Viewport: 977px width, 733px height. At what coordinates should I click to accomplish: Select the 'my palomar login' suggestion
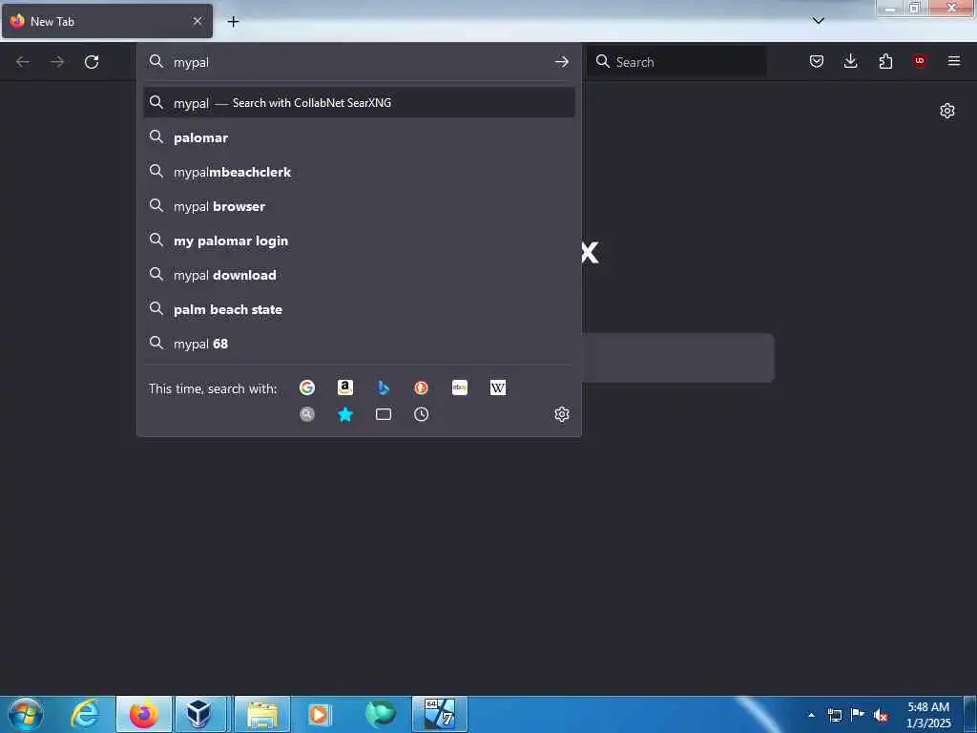pyautogui.click(x=360, y=241)
